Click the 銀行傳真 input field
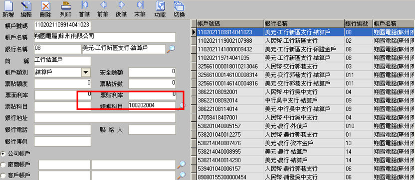The width and height of the screenshot is (415, 180). click(x=62, y=142)
